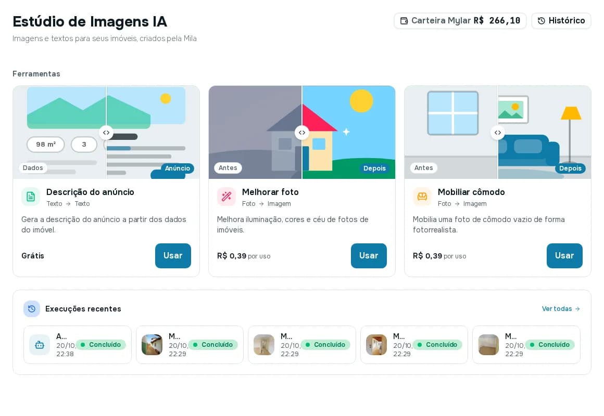Screen dimensions: 604x416
Task: Click the wallet icon beside Carteira Mylar
Action: pyautogui.click(x=404, y=21)
